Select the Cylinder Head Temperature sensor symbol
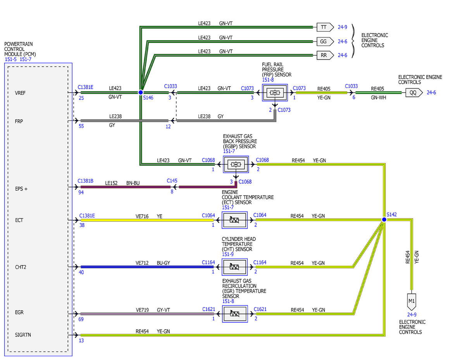The image size is (465, 359). click(x=235, y=267)
